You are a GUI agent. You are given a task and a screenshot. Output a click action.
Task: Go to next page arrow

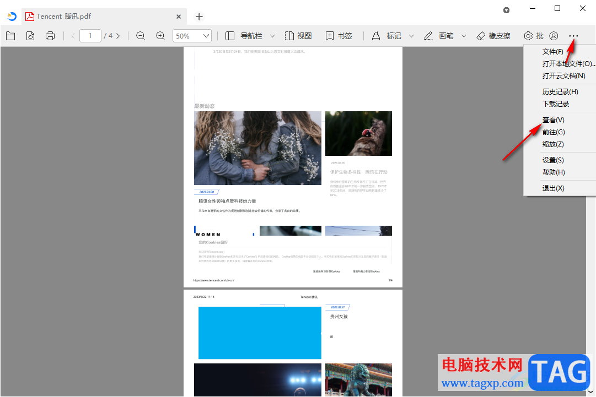click(118, 36)
